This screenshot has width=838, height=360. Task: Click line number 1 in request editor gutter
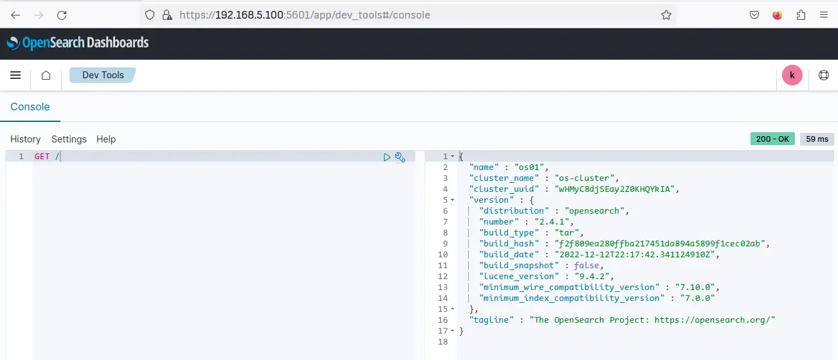click(x=21, y=157)
